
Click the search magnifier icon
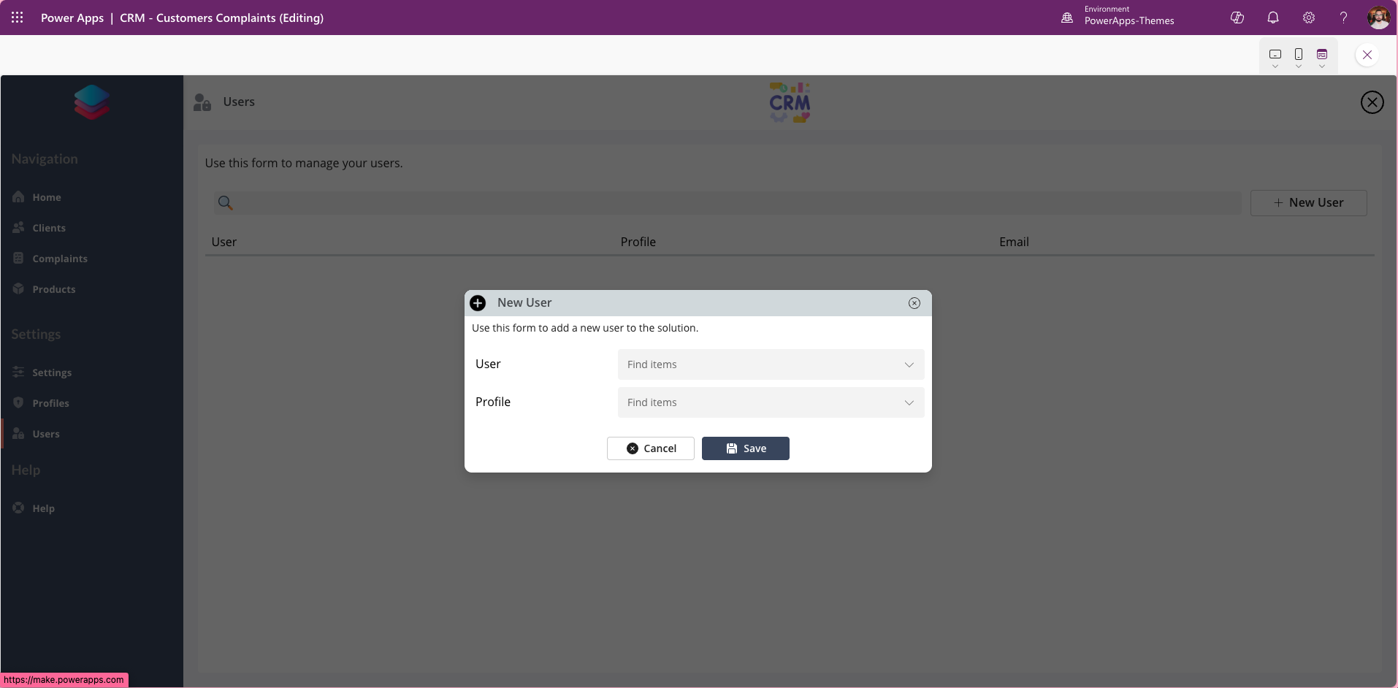click(226, 203)
